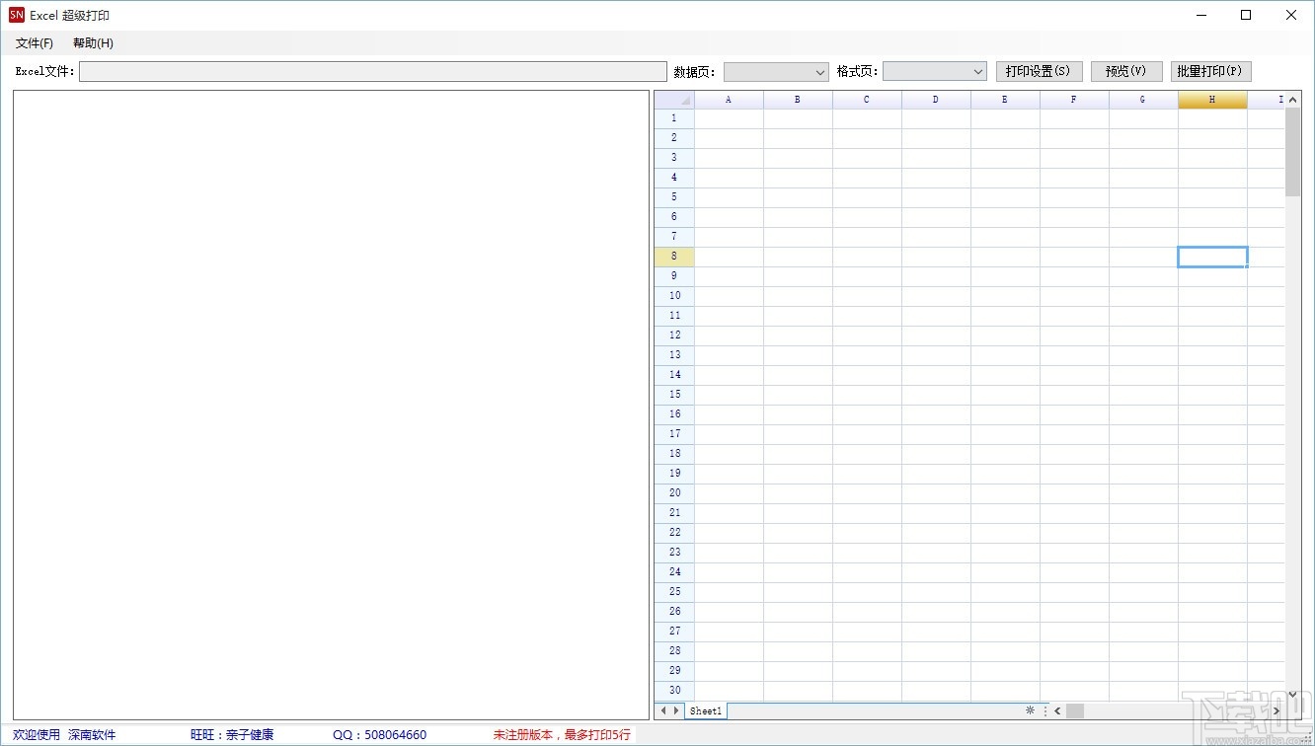This screenshot has width=1315, height=746.
Task: Click the horizontal scrollbar right arrow
Action: click(x=1276, y=710)
